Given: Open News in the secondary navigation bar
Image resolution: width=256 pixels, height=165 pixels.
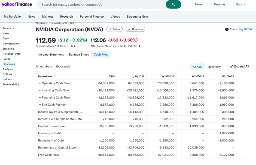Looking at the screenshot, I should click(x=31, y=17).
